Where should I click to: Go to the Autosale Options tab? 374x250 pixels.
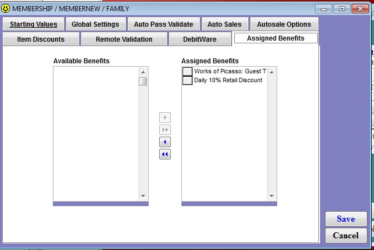284,24
